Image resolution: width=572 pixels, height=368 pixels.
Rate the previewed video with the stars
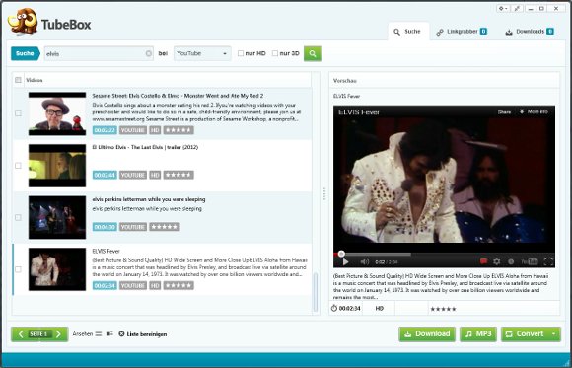(443, 309)
